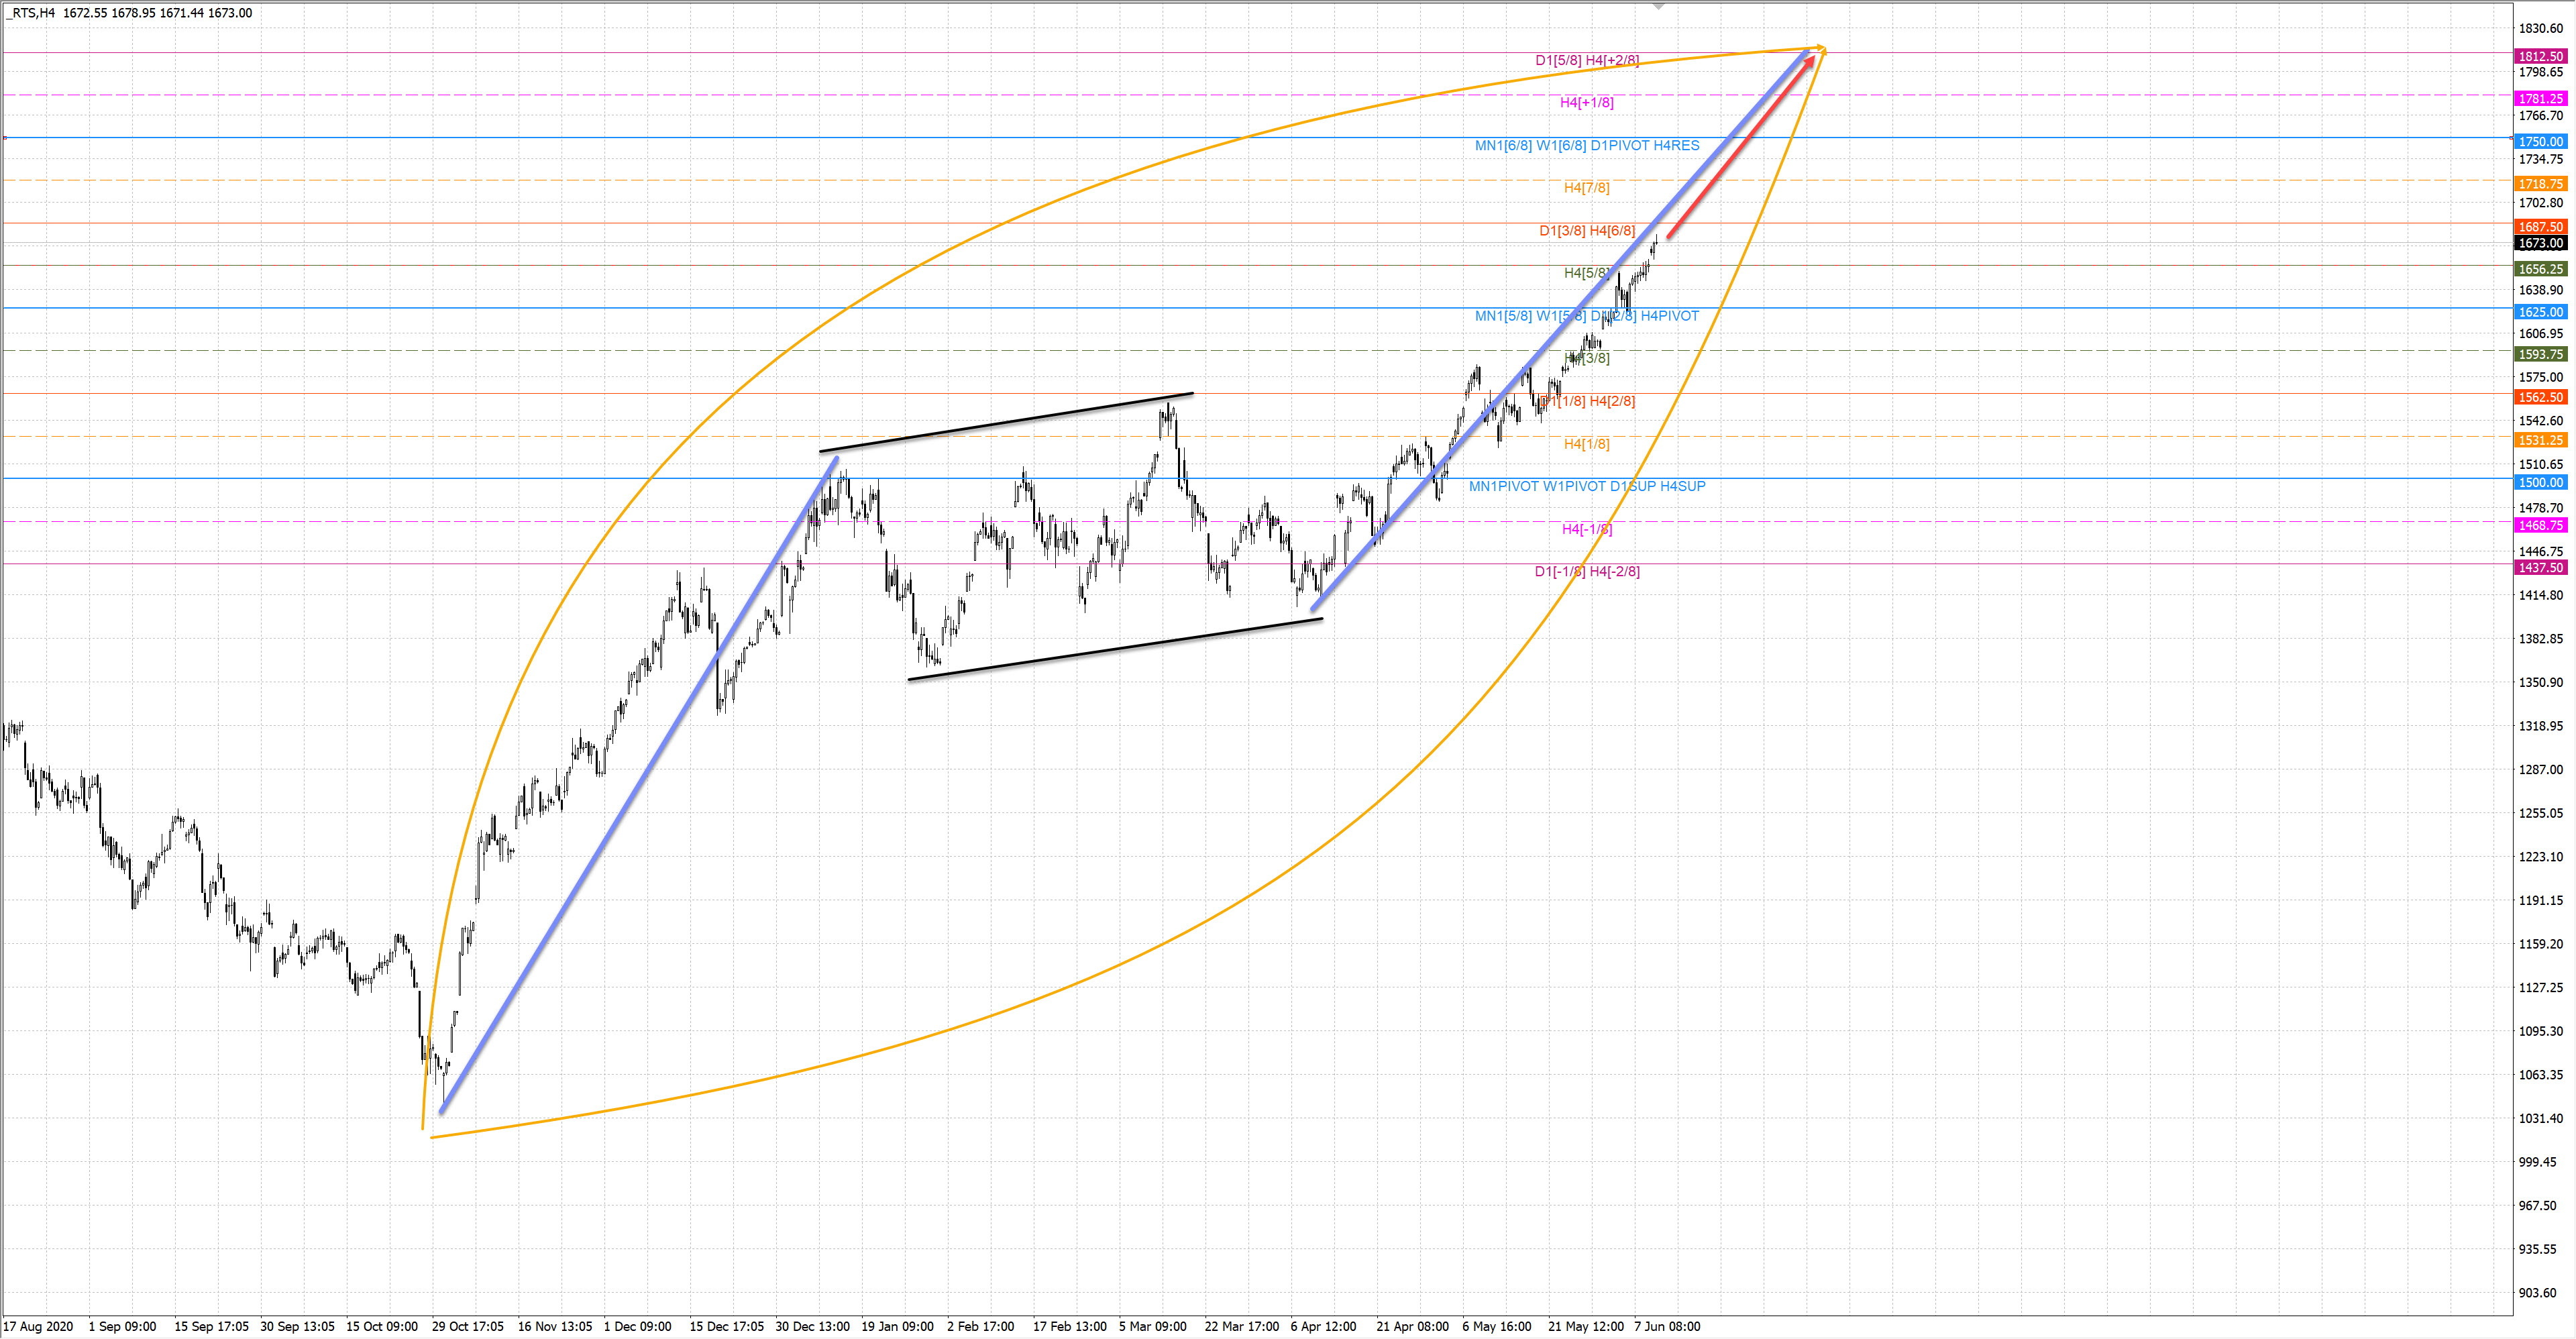Click the orange 1718.75 price tag
2576x1339 pixels.
point(2540,184)
